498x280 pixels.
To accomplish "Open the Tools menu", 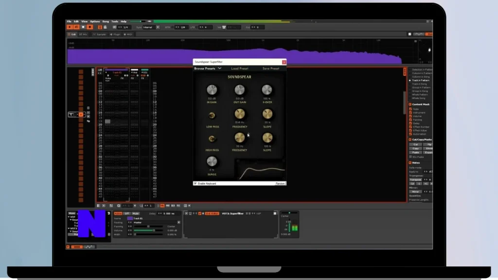I will pyautogui.click(x=115, y=21).
